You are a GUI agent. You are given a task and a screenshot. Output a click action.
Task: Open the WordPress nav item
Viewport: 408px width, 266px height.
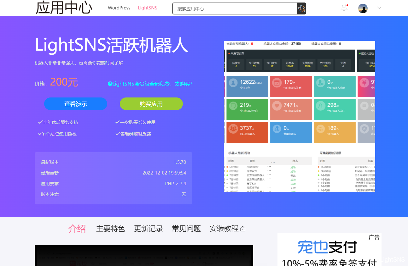[x=119, y=8]
